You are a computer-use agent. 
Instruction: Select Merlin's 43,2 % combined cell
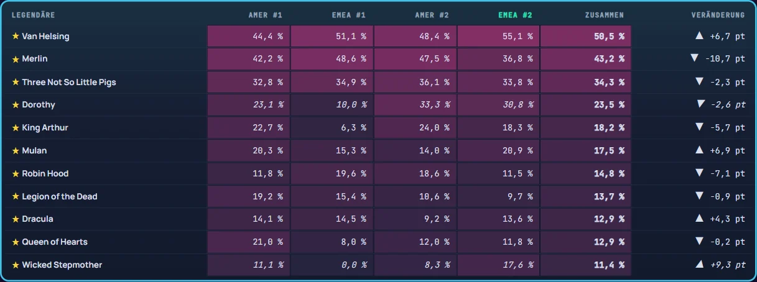[586, 59]
